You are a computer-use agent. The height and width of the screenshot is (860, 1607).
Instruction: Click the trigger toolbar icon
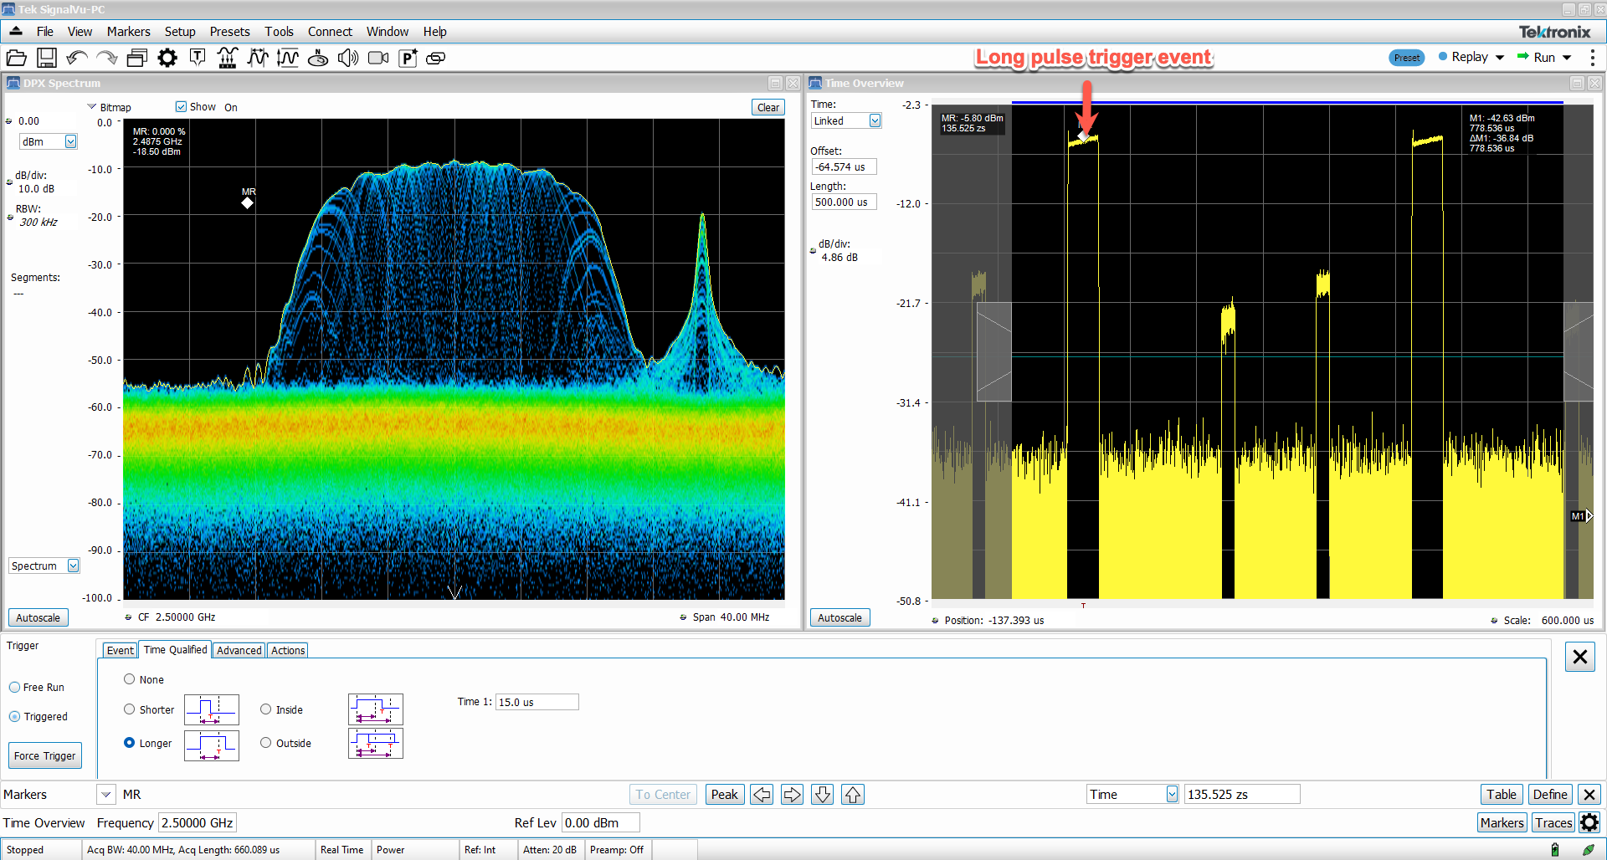pos(198,58)
